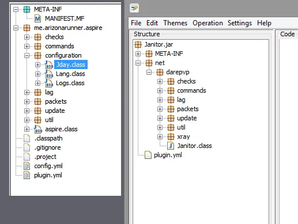
Task: Expand the packets package in left tree
Action: (x=27, y=102)
